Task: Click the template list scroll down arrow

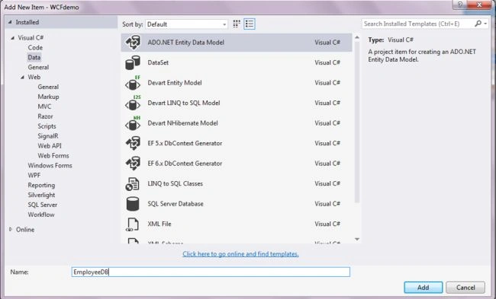Action: [357, 240]
